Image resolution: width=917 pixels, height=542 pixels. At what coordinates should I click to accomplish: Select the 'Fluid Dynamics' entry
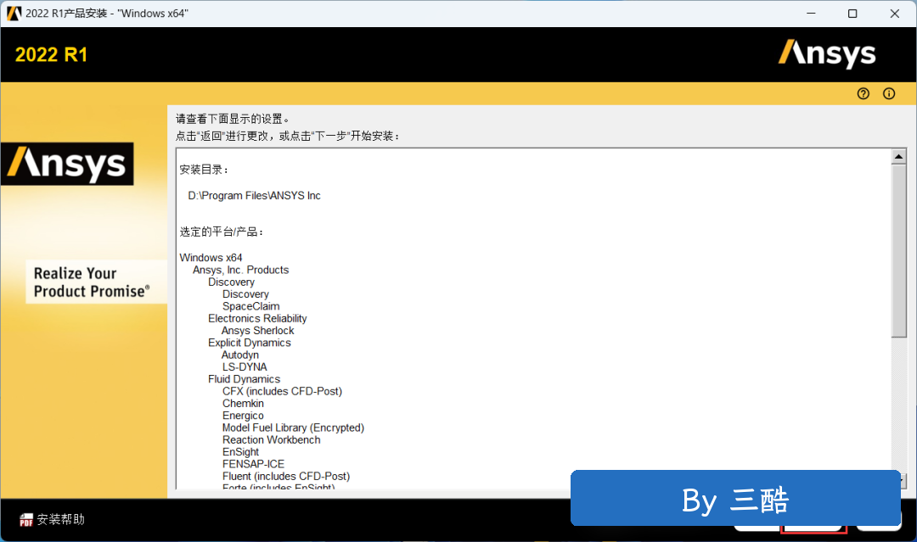(244, 379)
